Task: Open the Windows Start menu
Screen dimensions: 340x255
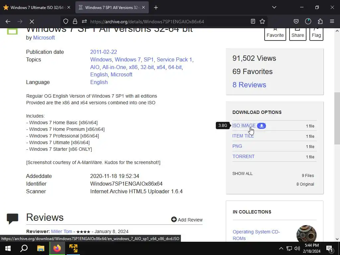Action: pos(8,248)
